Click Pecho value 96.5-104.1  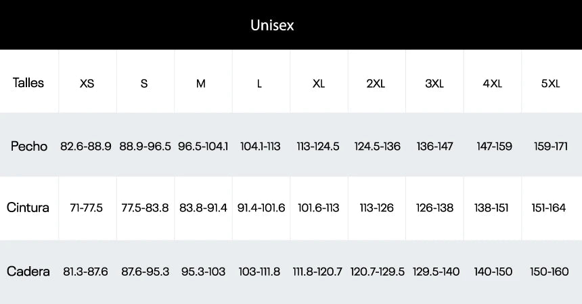tap(203, 147)
